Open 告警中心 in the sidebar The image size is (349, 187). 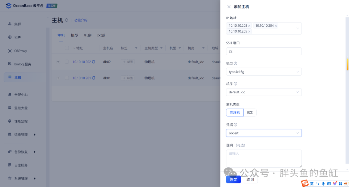click(x=21, y=95)
